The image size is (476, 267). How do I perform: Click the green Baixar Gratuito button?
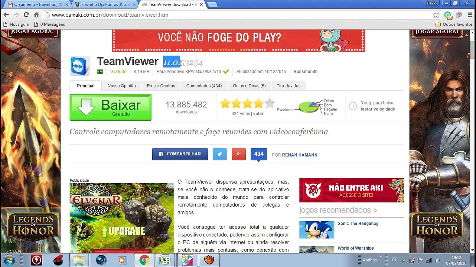[111, 108]
